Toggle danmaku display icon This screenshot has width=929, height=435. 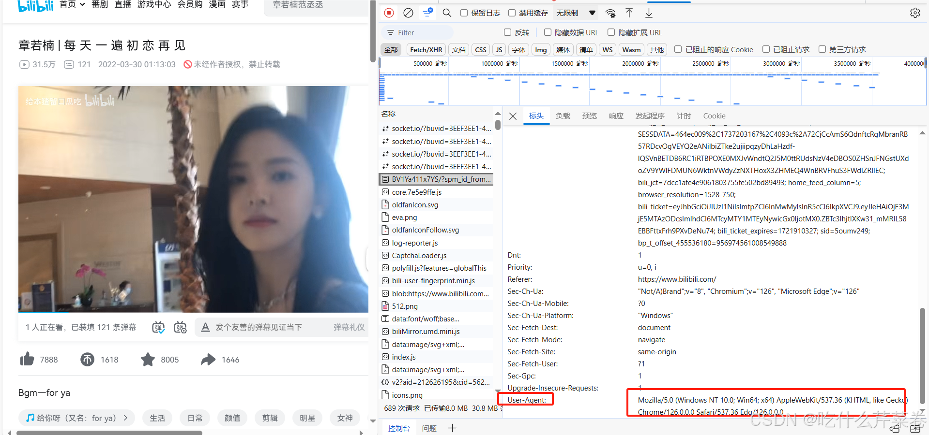(x=158, y=327)
